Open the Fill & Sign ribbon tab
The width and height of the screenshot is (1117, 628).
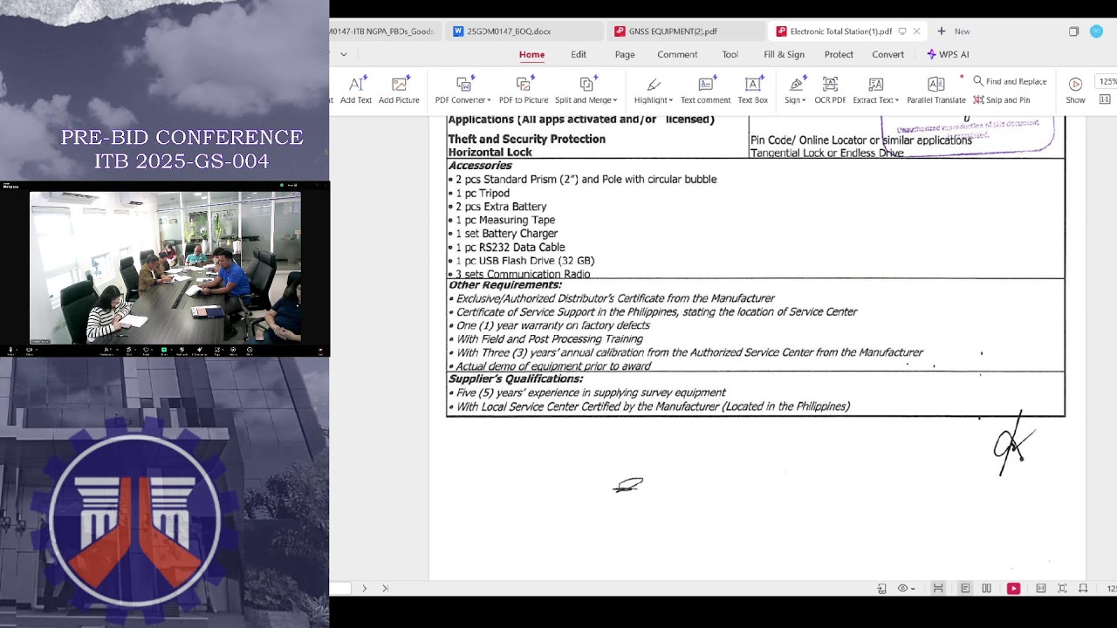tap(785, 54)
